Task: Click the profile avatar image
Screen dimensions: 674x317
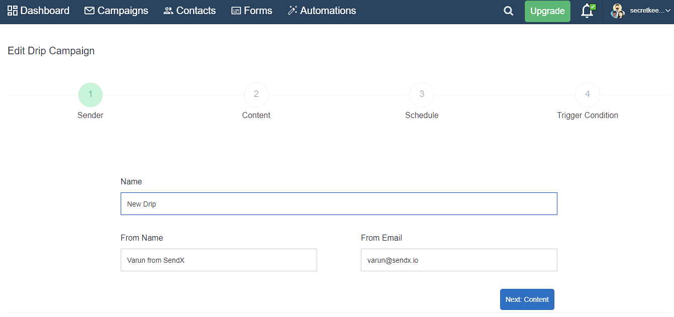Action: 617,11
